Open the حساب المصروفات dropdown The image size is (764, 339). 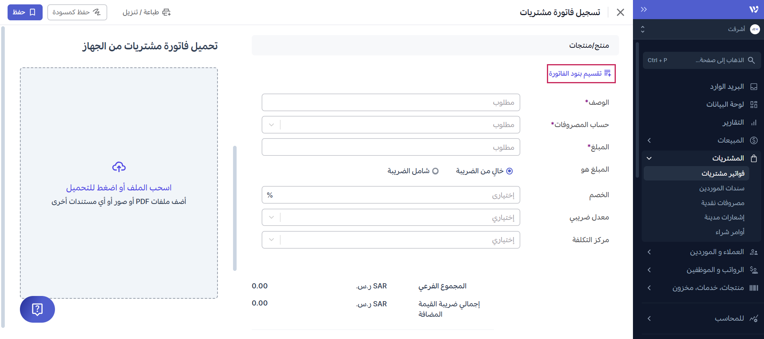pyautogui.click(x=271, y=125)
